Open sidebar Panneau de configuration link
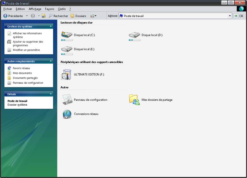 point(28,83)
